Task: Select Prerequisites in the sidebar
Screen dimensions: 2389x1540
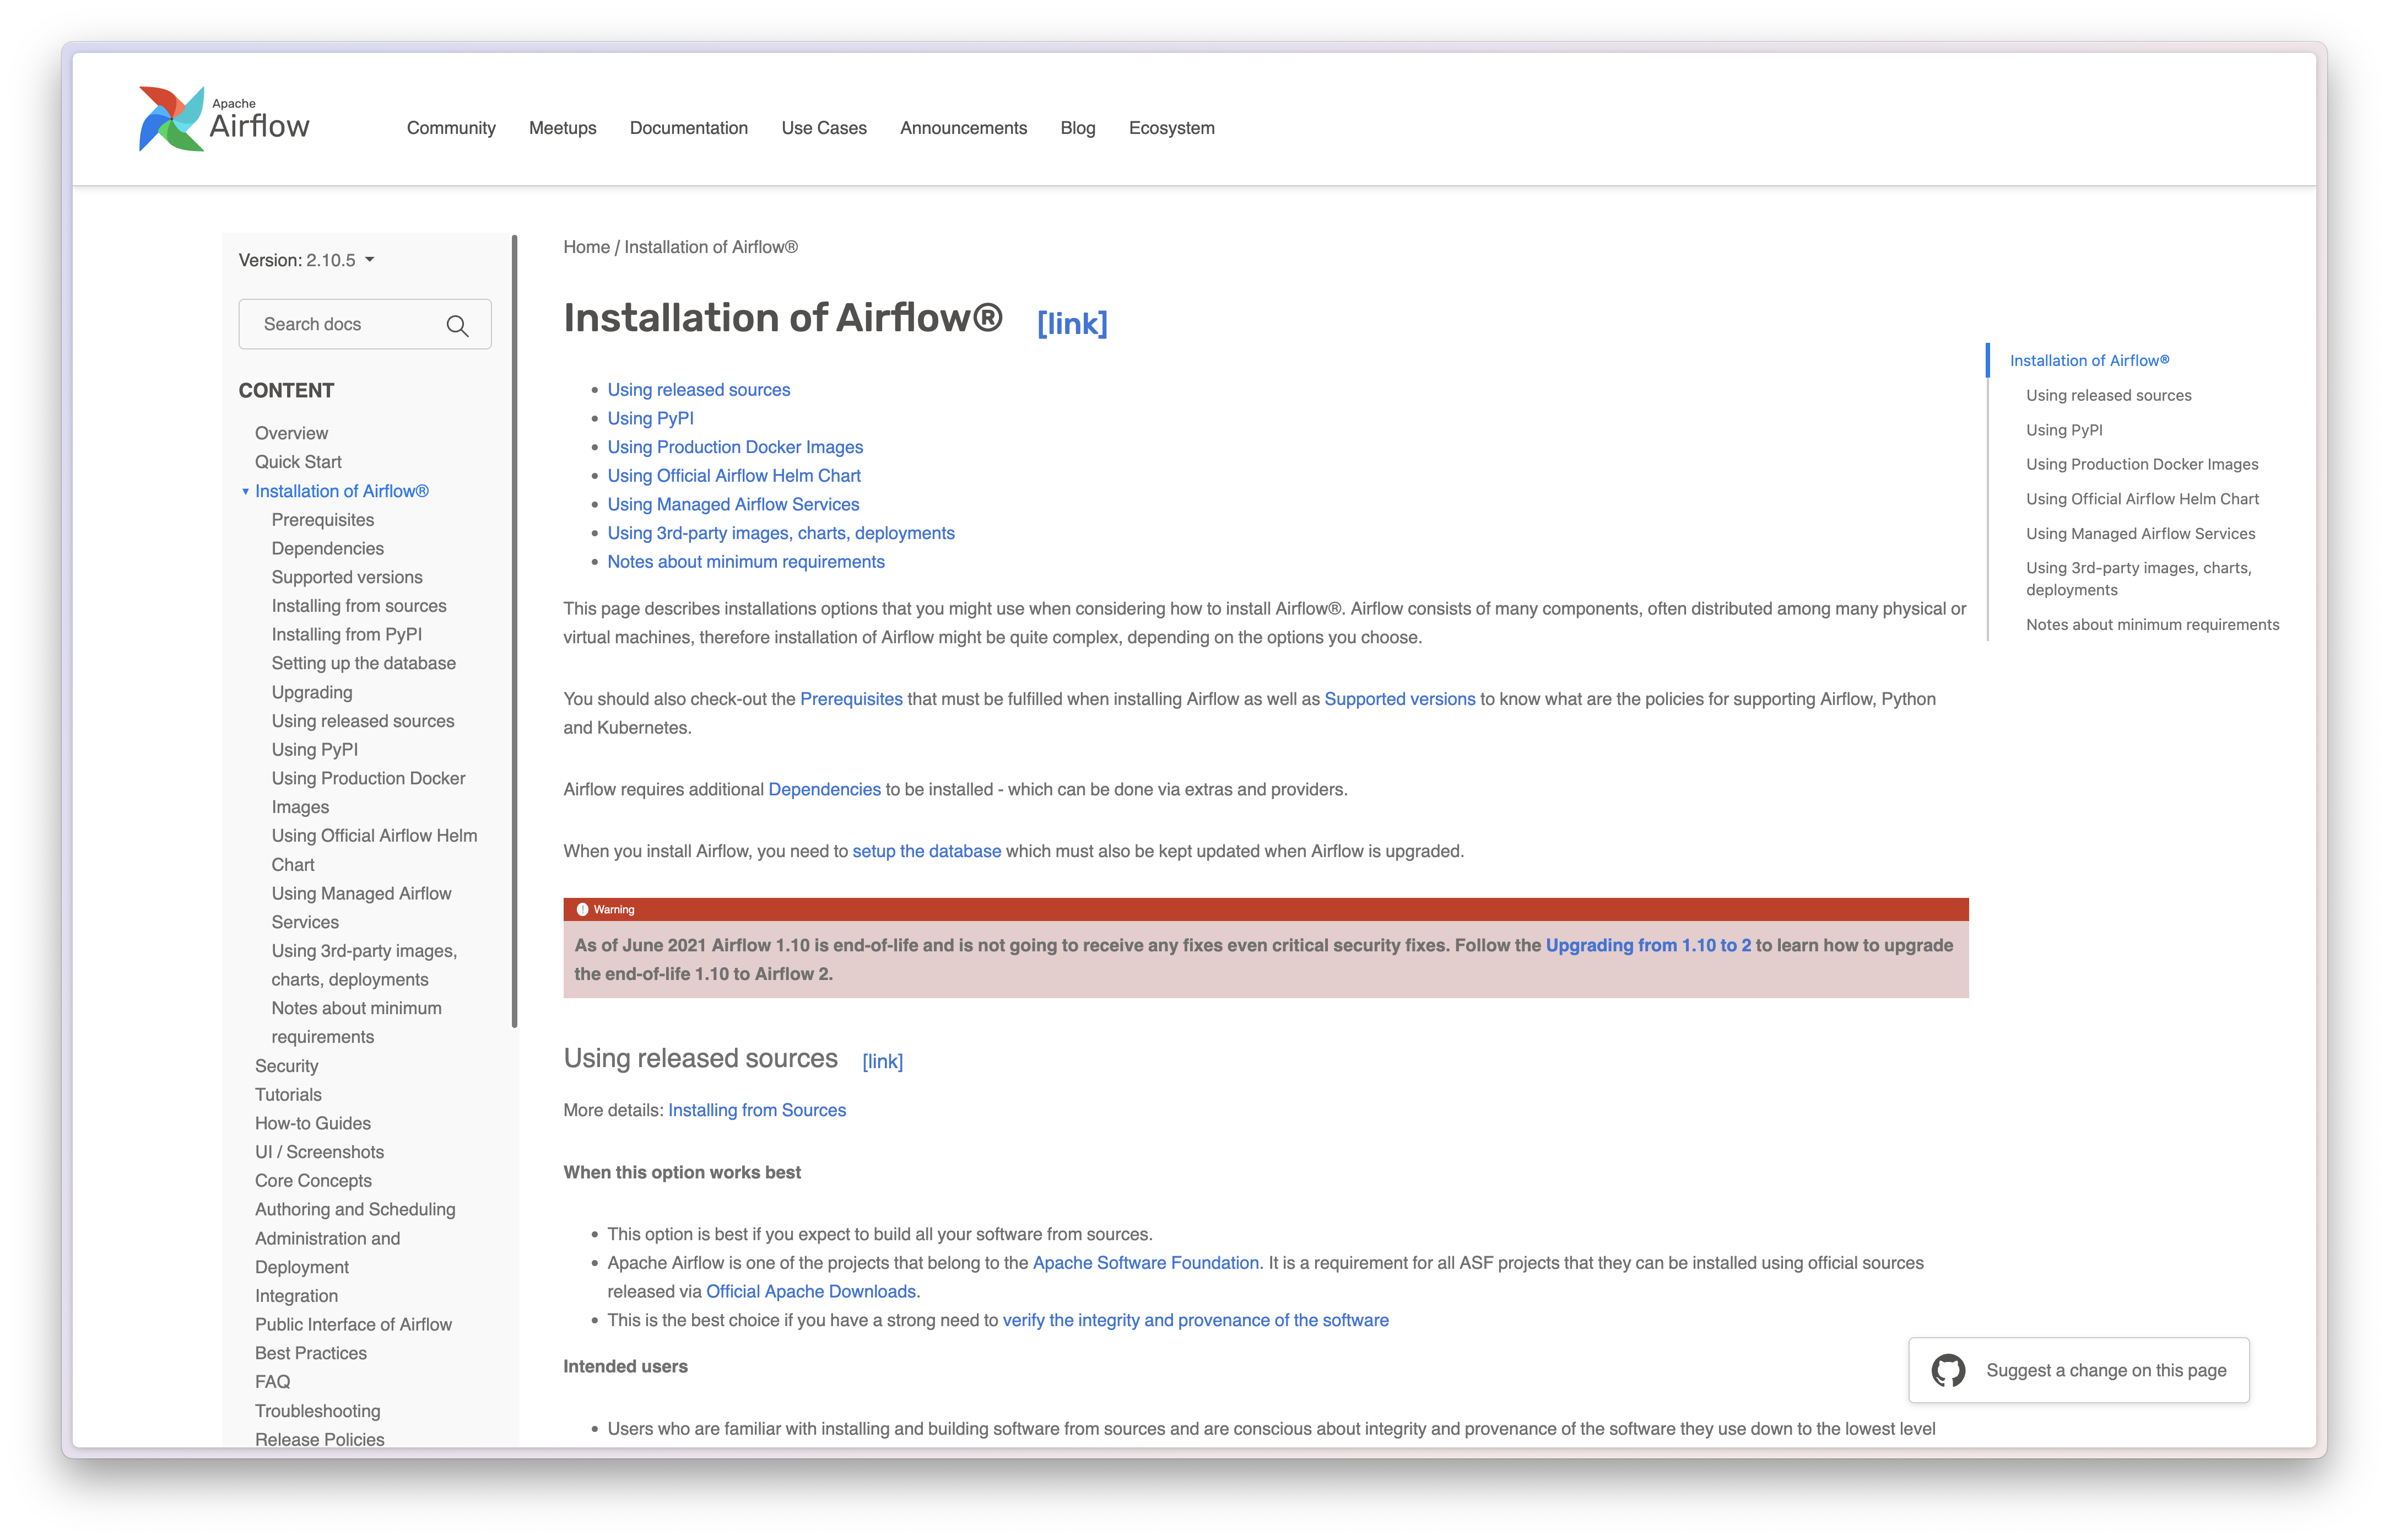Action: pyautogui.click(x=323, y=520)
